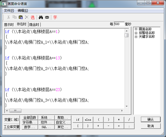
Task: Click code line 电梯楼层A==23
Action: pos(33,90)
